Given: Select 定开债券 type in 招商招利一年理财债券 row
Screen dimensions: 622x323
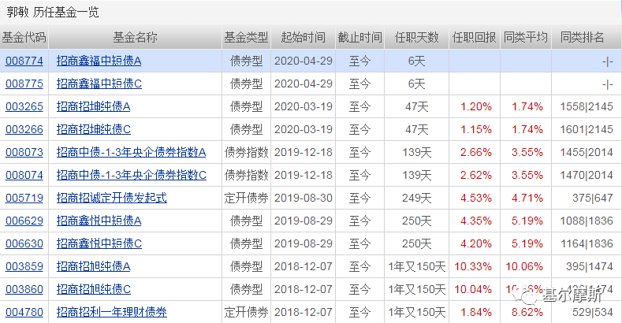Looking at the screenshot, I should 246,312.
